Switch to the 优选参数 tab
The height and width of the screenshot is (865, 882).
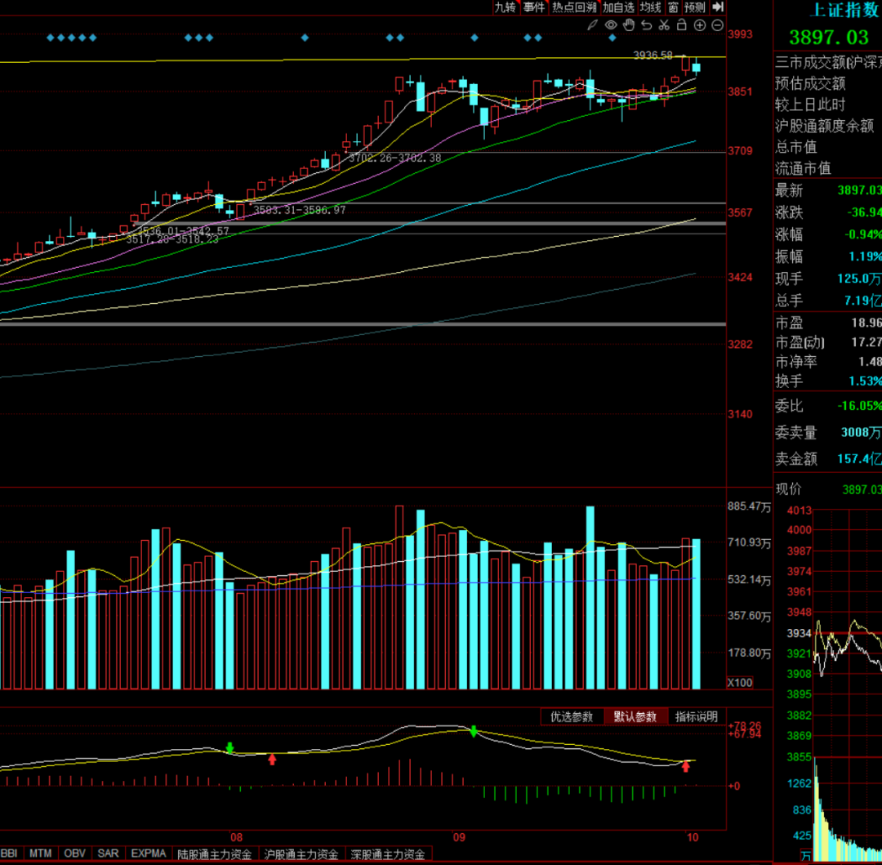pos(572,717)
